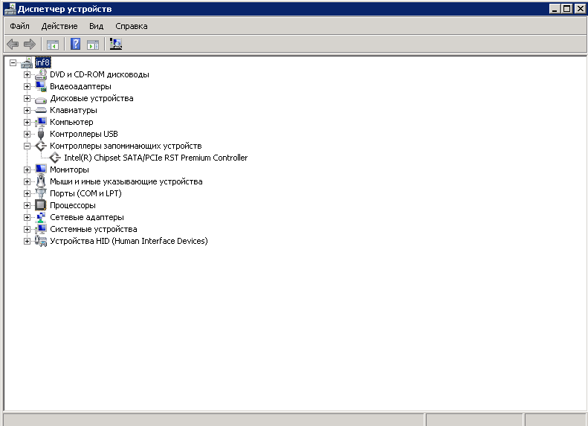Image resolution: width=588 pixels, height=426 pixels.
Task: Collapse the inf8 root node
Action: pyautogui.click(x=13, y=63)
